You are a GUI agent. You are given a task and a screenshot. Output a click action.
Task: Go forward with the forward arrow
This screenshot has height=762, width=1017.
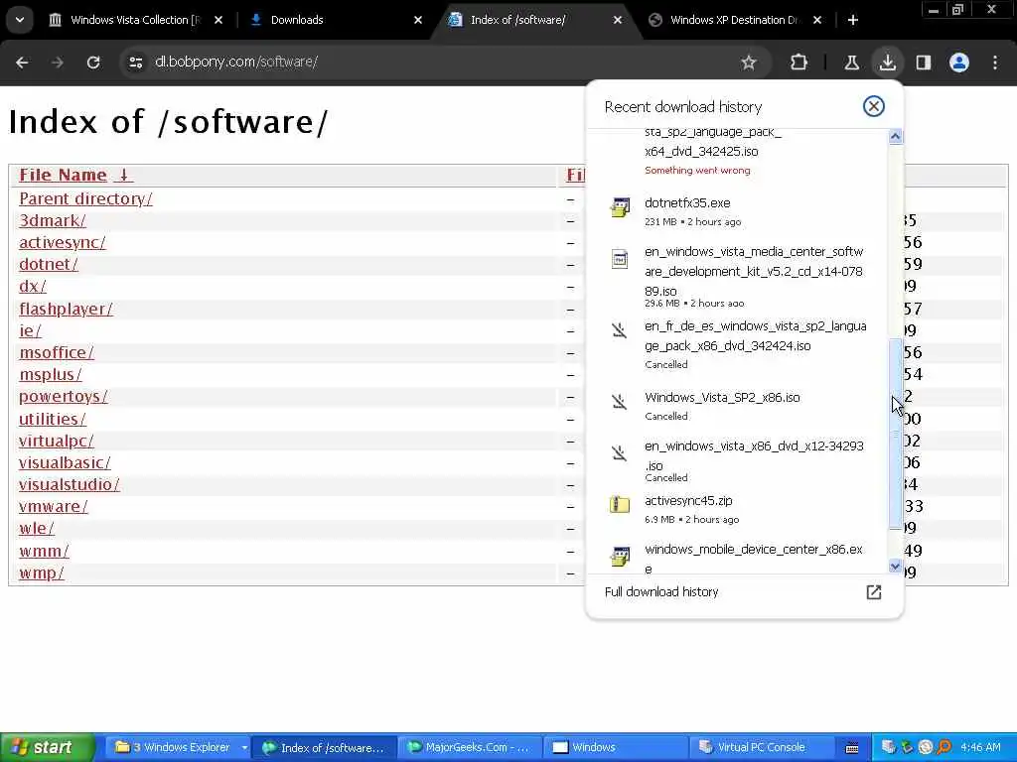[x=58, y=63]
